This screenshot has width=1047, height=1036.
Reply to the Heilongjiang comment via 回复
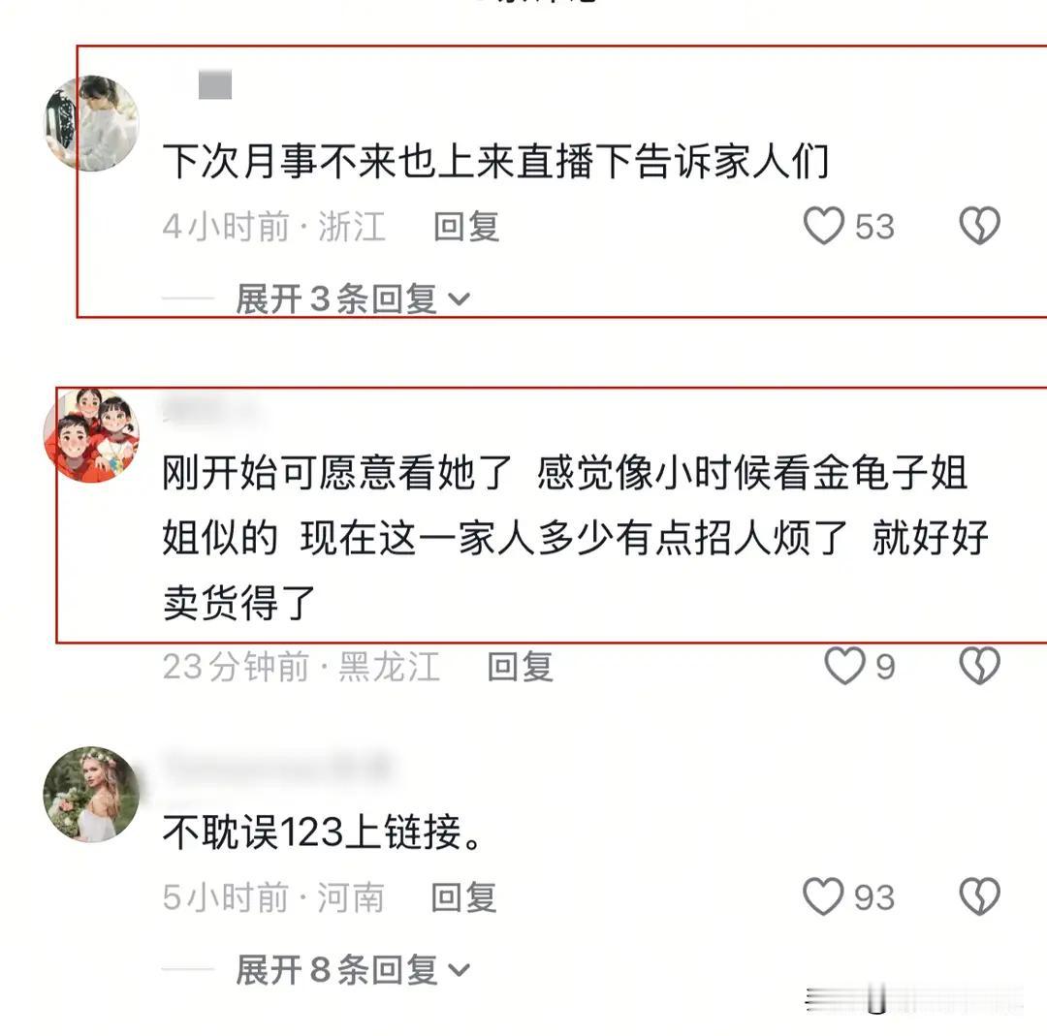click(x=521, y=667)
